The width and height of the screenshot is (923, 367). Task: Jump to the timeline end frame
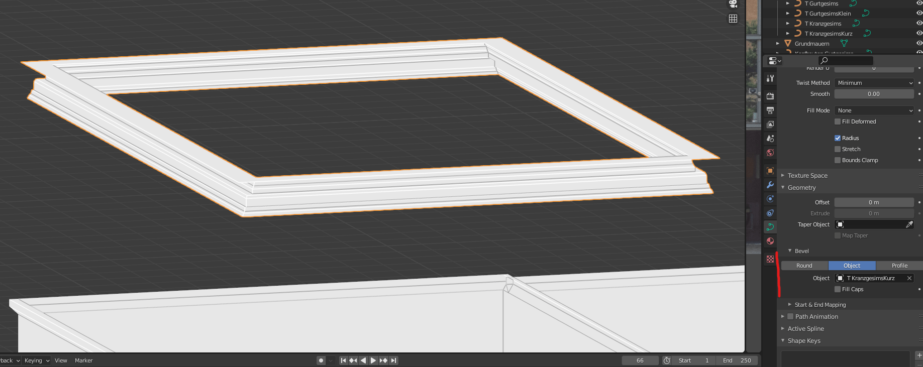(393, 360)
